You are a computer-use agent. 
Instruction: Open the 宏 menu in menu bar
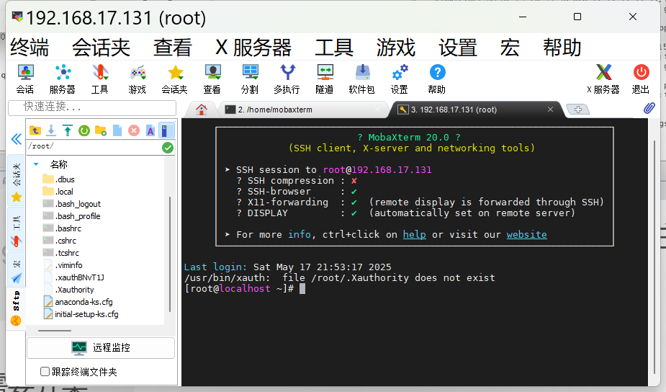pyautogui.click(x=510, y=47)
